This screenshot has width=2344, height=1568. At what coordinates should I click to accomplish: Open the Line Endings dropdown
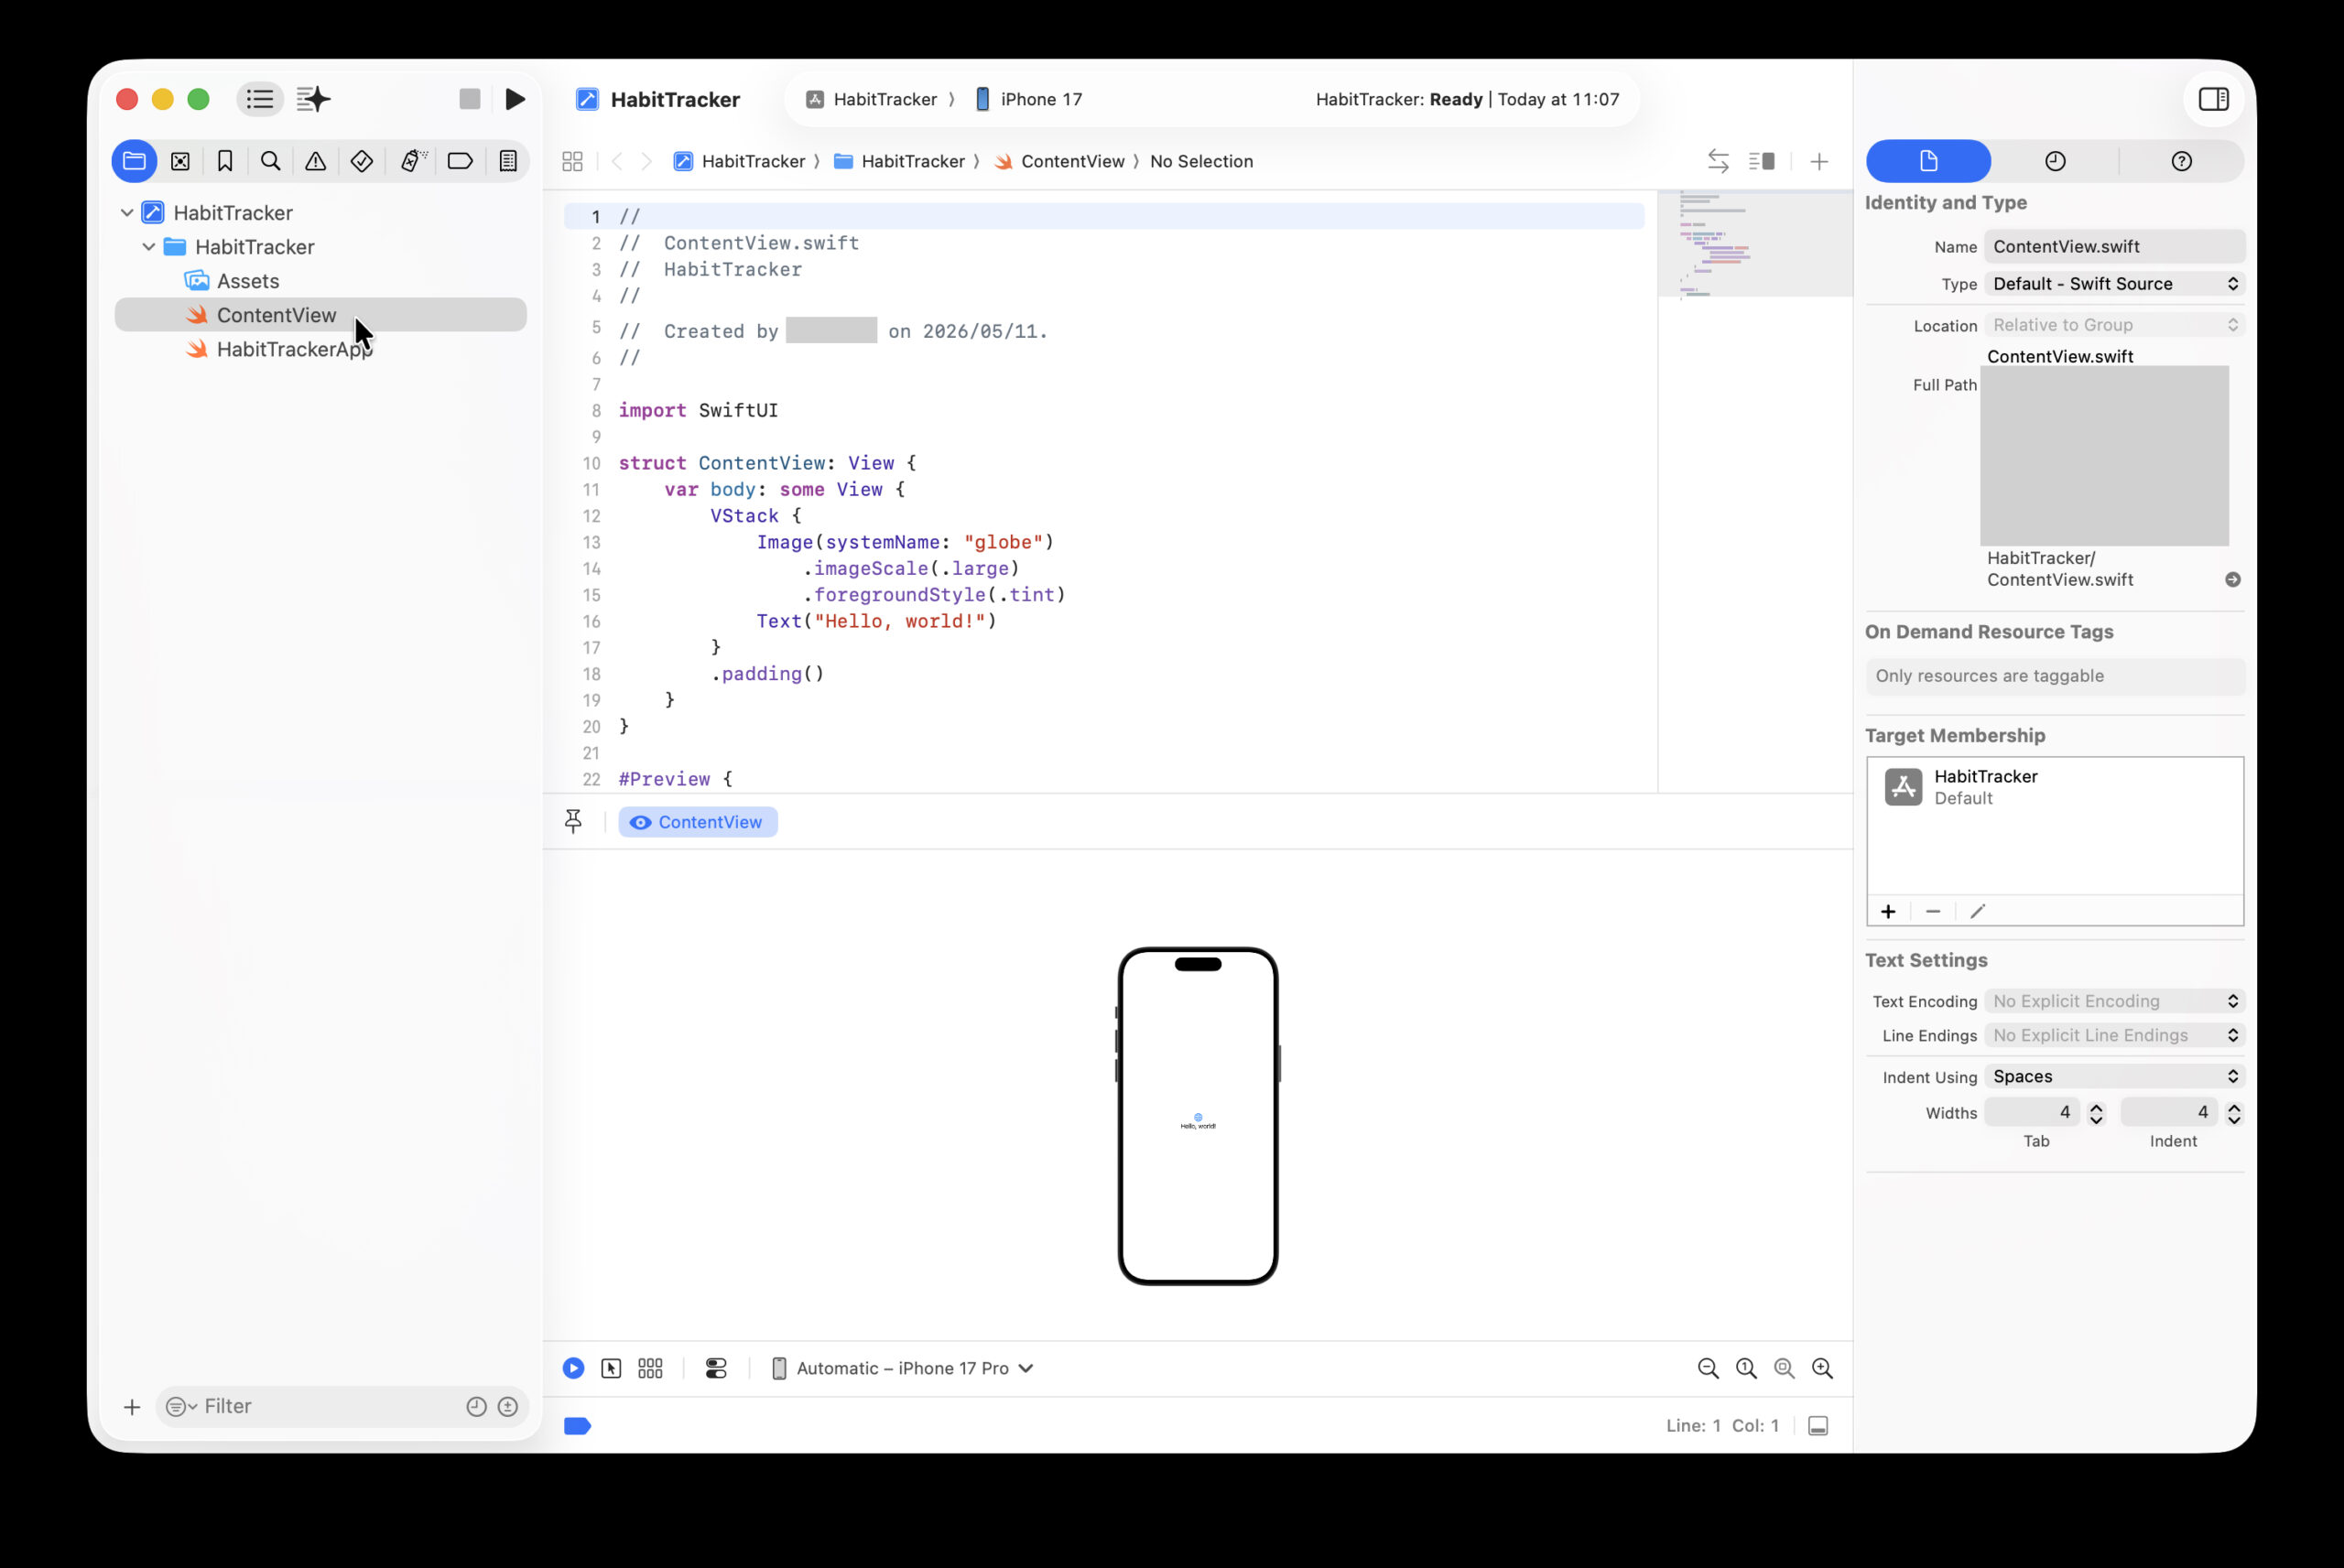[x=2114, y=1035]
